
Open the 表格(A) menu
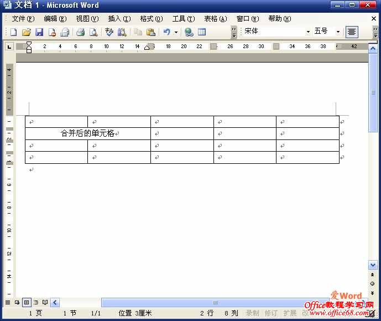point(215,19)
